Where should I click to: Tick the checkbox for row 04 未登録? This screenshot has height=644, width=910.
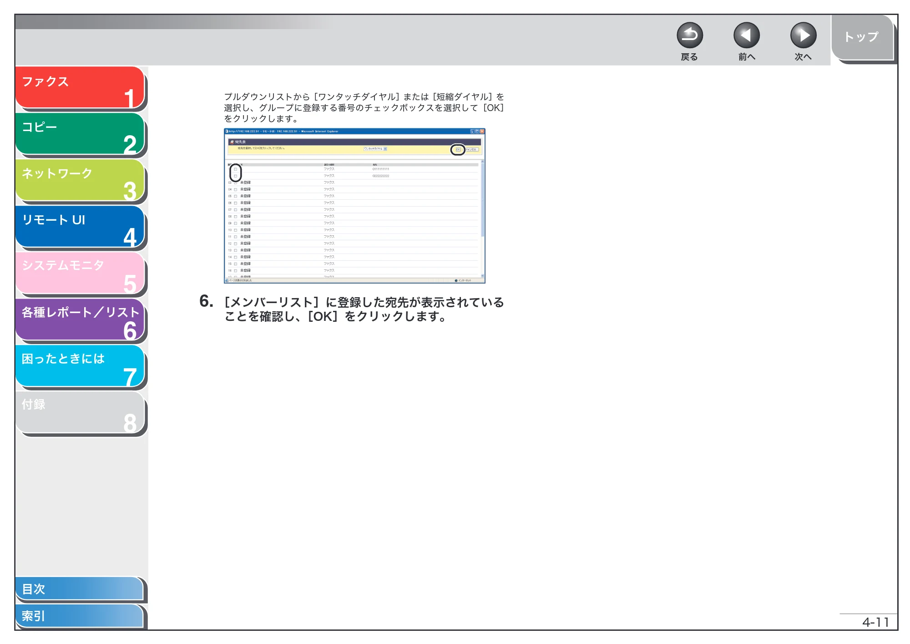point(236,189)
